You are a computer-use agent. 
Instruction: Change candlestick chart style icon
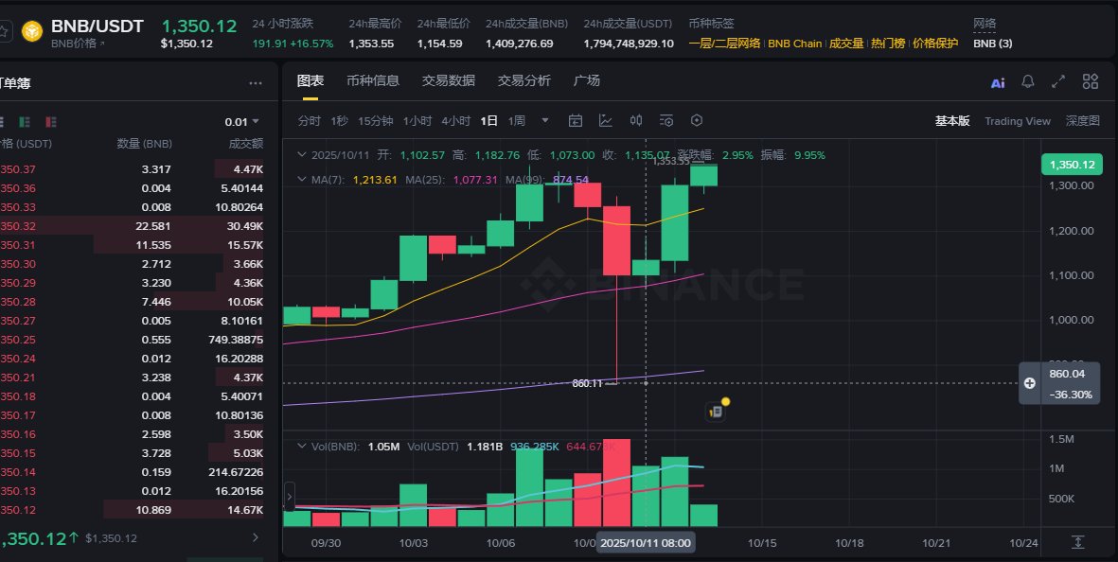pos(636,120)
